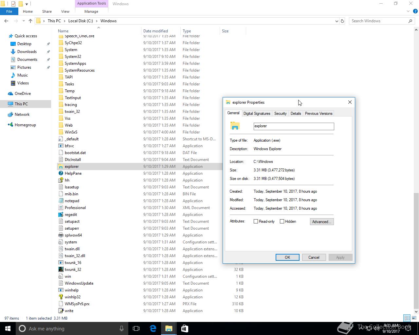The height and width of the screenshot is (335, 419).
Task: Select Music in navigation pane
Action: (23, 75)
